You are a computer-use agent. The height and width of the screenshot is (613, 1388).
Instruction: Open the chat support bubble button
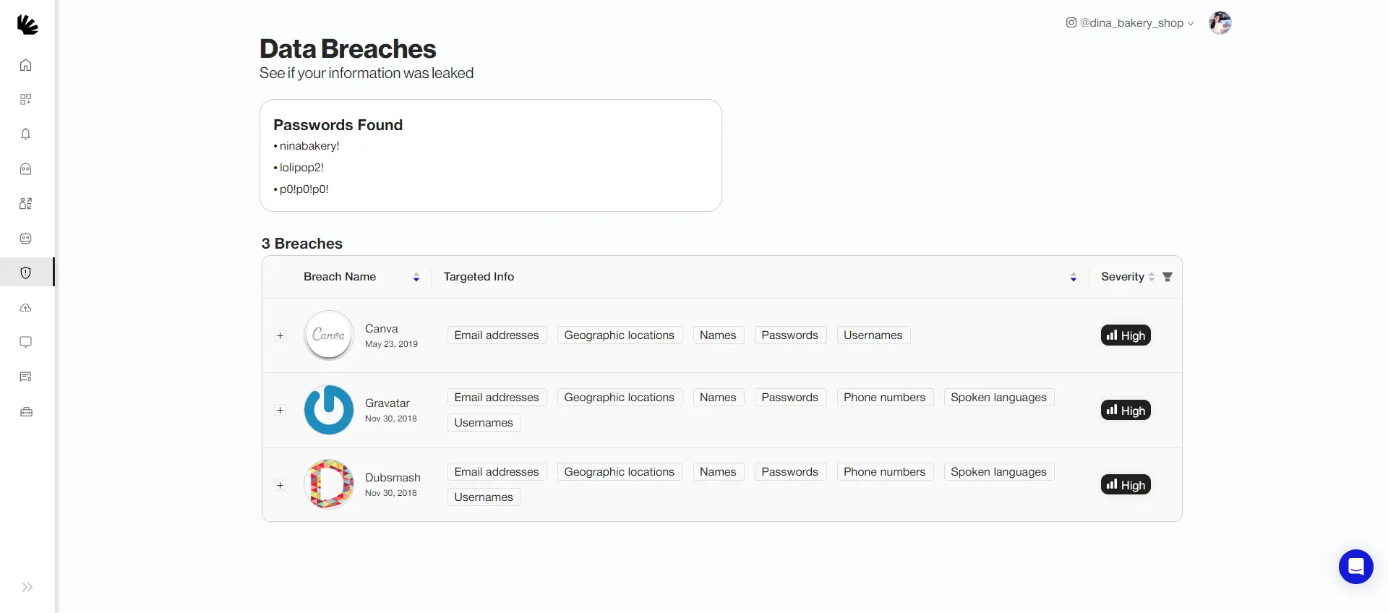(x=1355, y=567)
